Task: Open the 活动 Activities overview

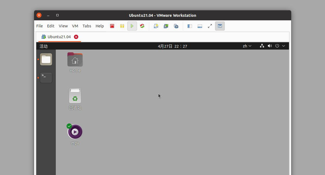Action: coord(44,46)
